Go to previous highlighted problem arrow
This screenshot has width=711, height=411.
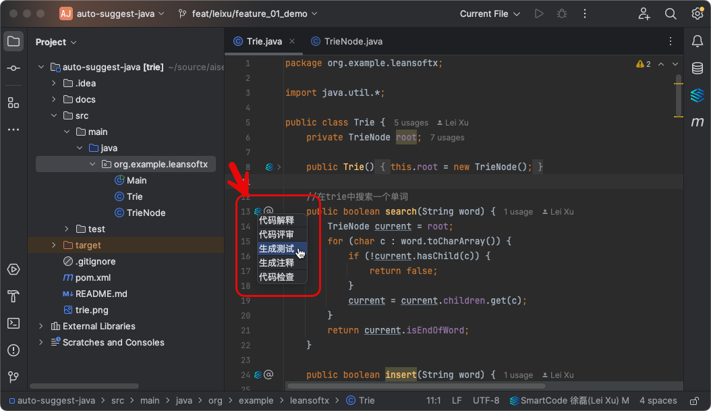click(661, 64)
